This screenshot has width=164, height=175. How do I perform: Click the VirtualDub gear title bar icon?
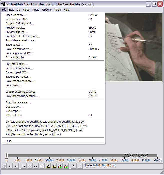[3, 4]
